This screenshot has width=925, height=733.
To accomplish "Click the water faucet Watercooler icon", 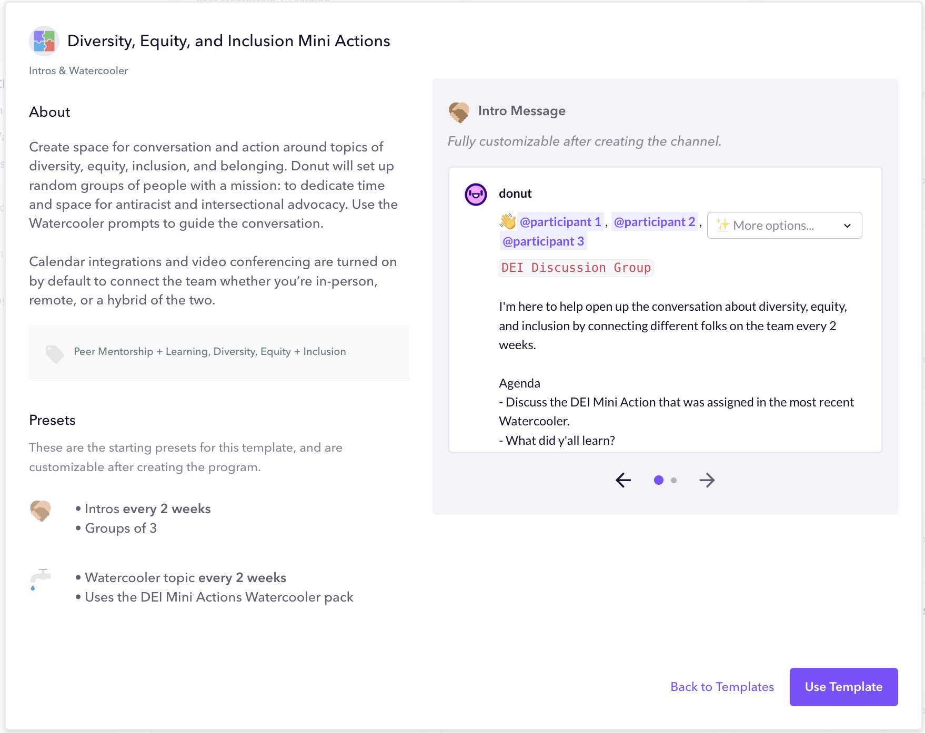I will tap(40, 579).
